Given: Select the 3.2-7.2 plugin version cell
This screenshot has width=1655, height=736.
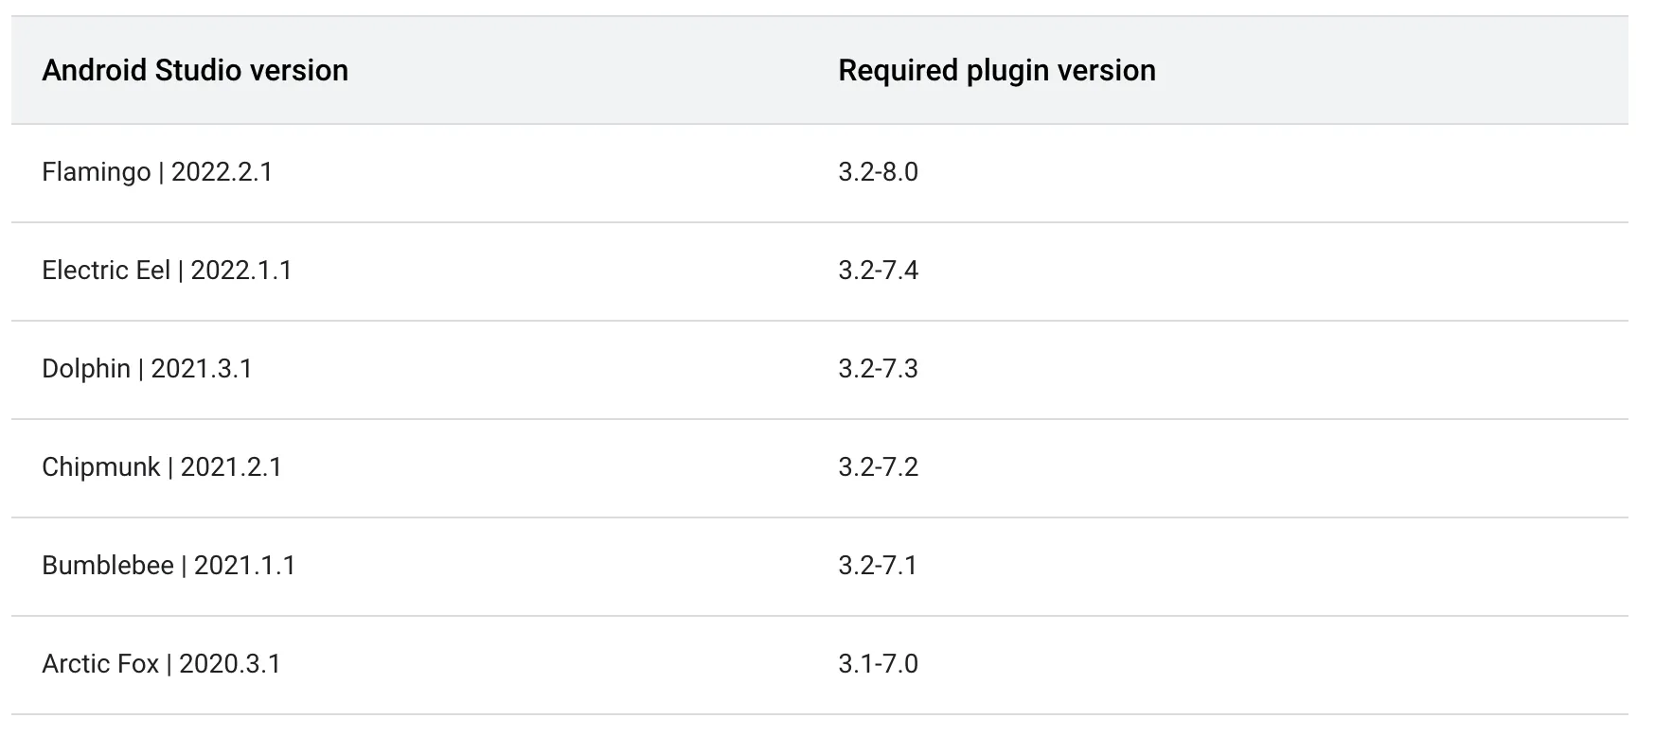Looking at the screenshot, I should coord(878,467).
